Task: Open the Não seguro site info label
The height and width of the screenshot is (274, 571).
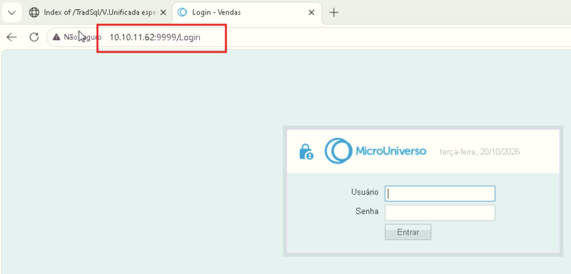Action: [x=78, y=37]
